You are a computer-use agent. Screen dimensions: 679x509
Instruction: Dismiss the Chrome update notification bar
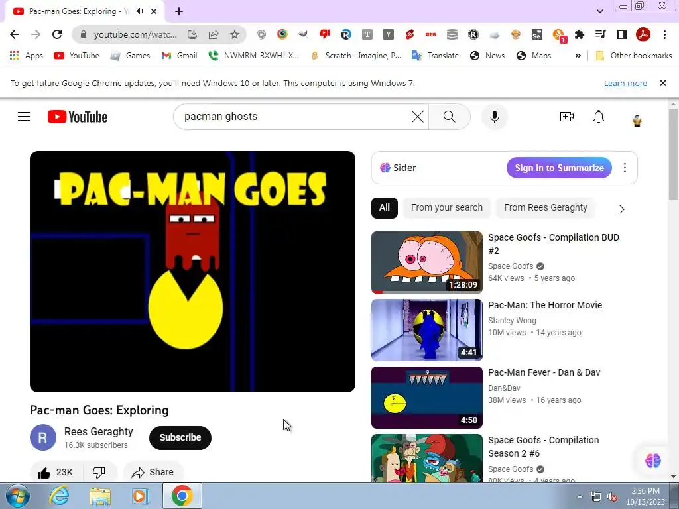click(x=662, y=83)
